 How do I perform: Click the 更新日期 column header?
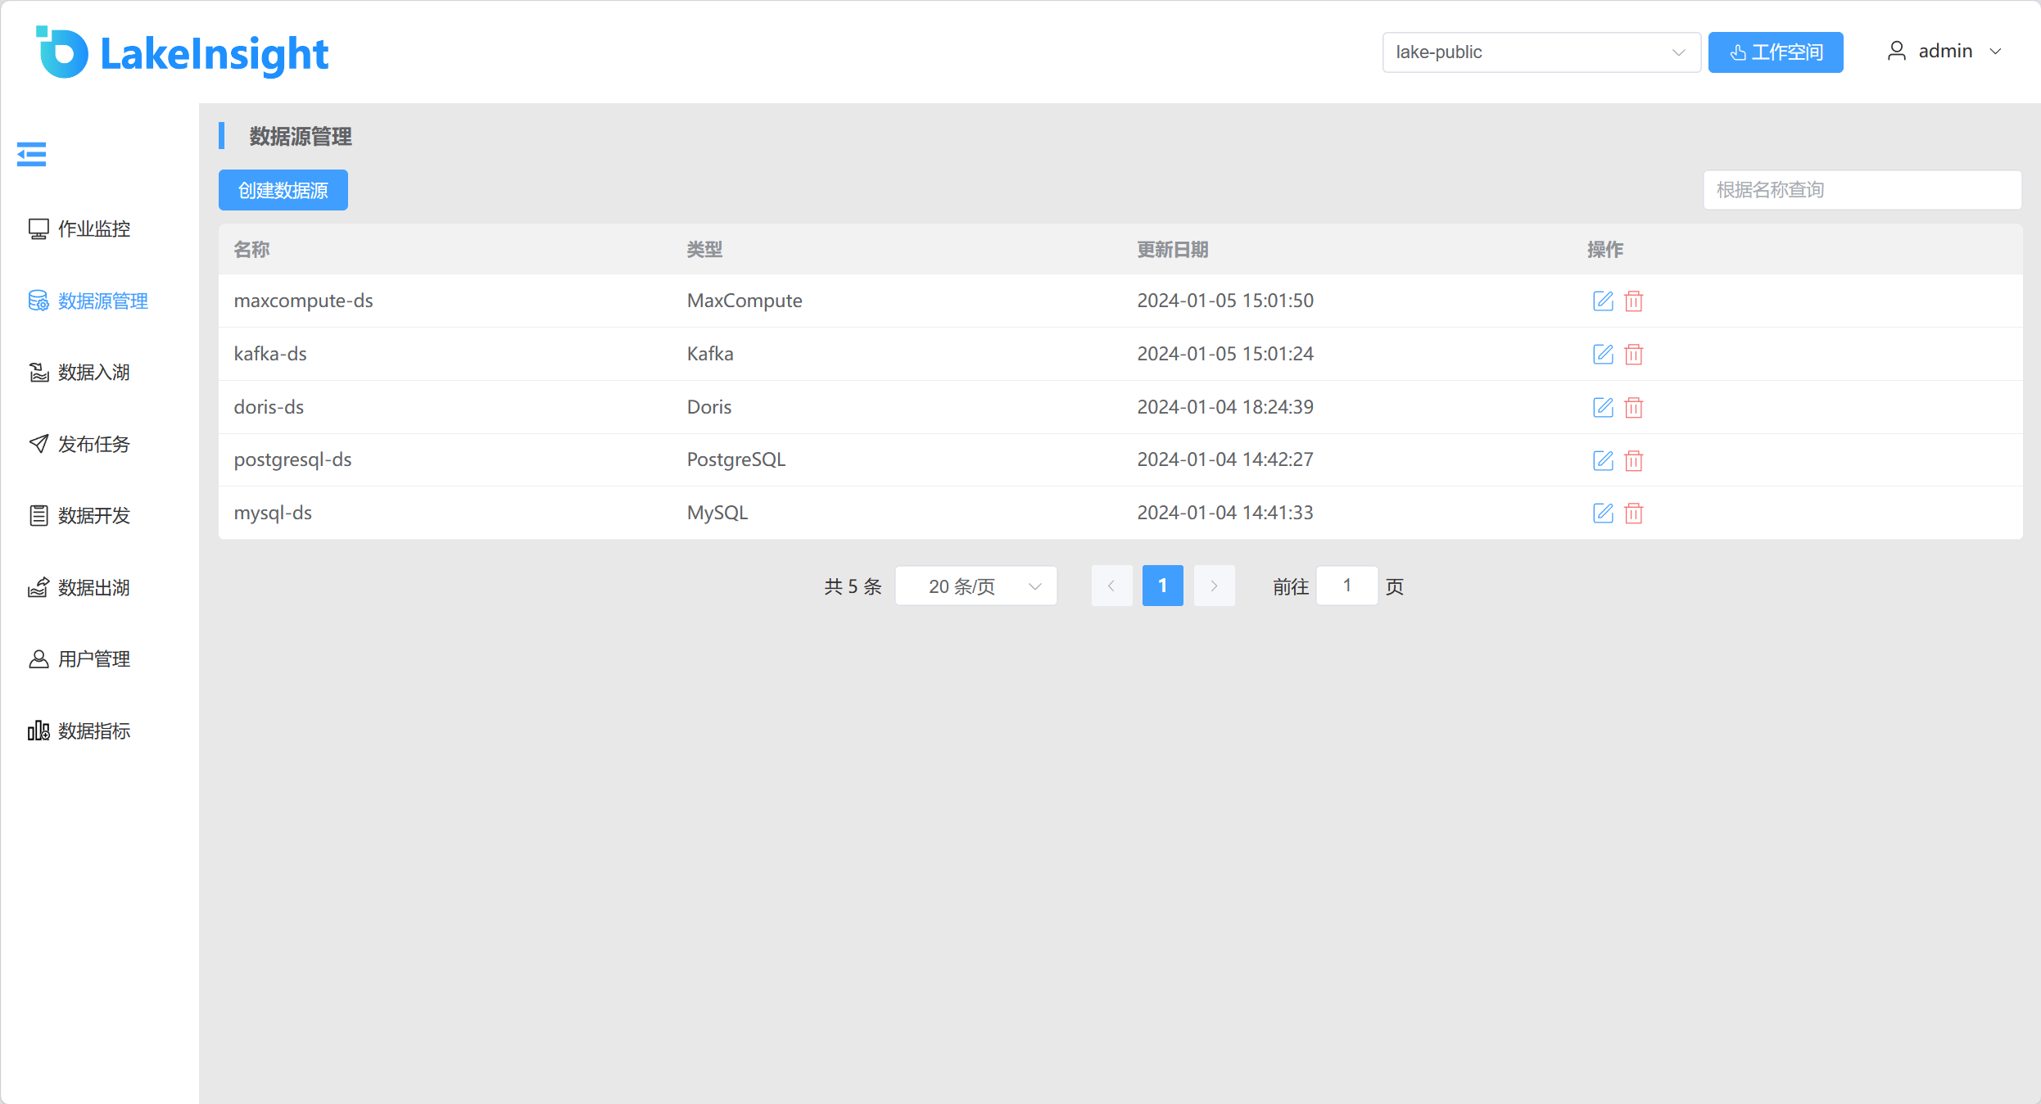(x=1173, y=250)
